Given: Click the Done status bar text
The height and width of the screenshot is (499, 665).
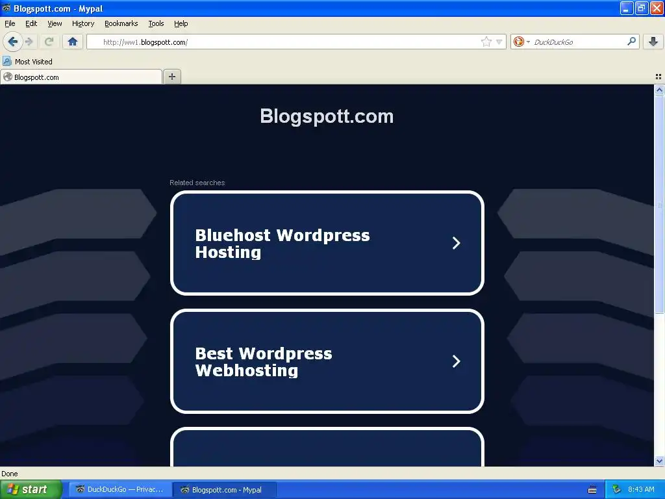Looking at the screenshot, I should point(9,474).
